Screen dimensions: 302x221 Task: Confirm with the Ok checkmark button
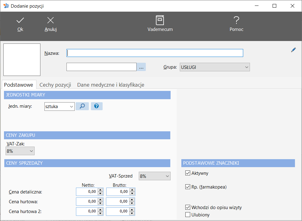coord(20,24)
